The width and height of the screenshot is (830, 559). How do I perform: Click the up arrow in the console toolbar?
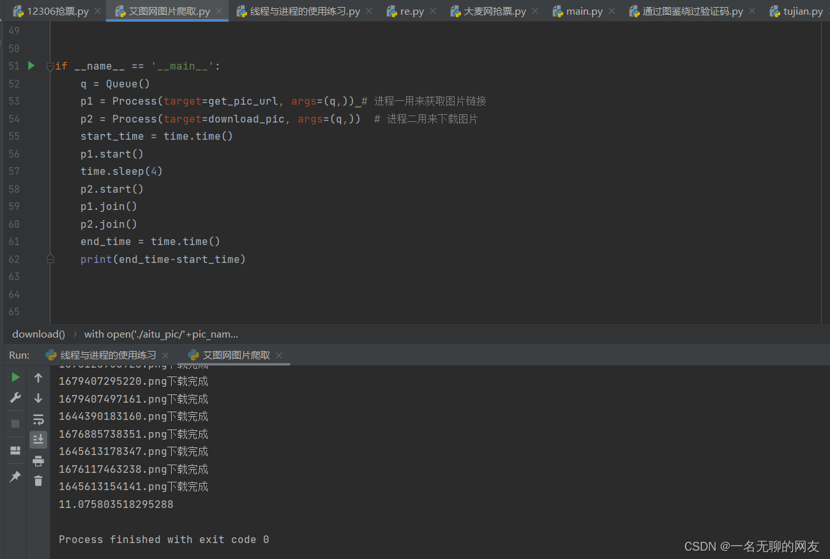[x=38, y=378]
